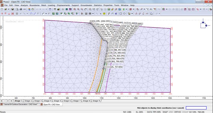Screen dimensions: 213x113
Task: Click the coordinate entry input box
Action: coord(196,108)
